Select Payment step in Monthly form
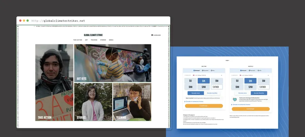 (x=252, y=70)
